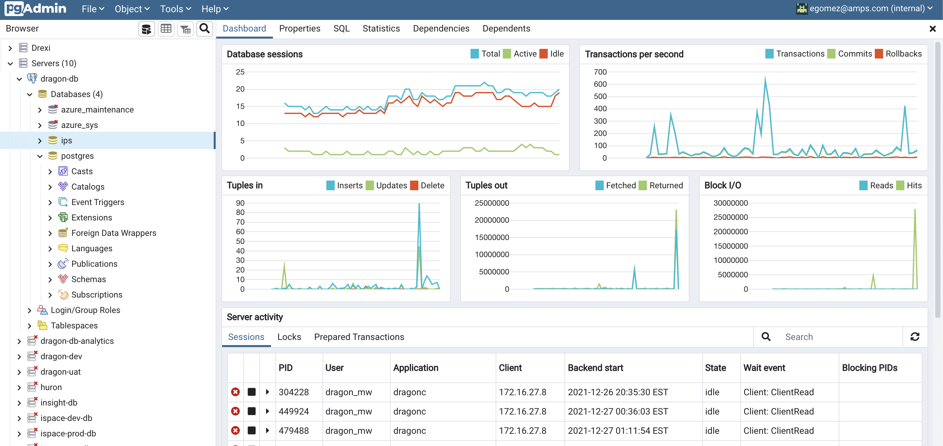Open the Tools menu
Image resolution: width=943 pixels, height=446 pixels.
point(175,9)
